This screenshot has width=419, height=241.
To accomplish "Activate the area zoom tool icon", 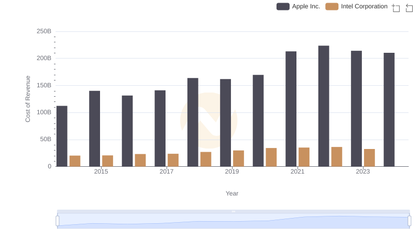I will 396,8.
